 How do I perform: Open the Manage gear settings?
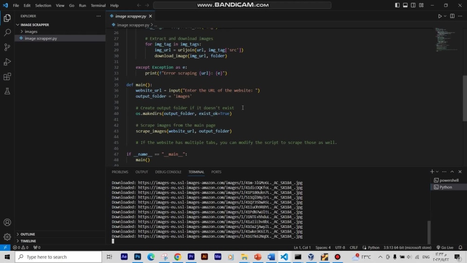point(7,237)
